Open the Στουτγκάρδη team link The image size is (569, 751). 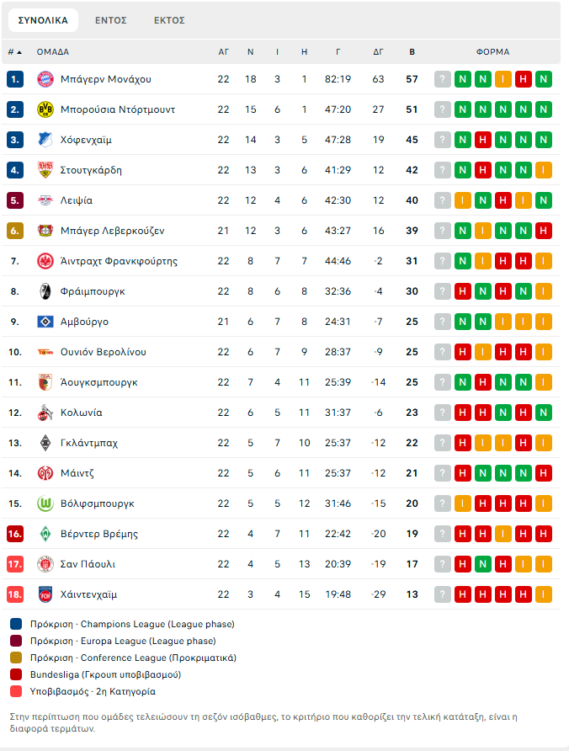click(x=91, y=170)
